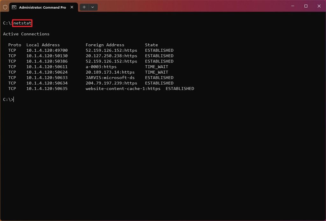
Task: Click the maximize icon of the terminal window
Action: pos(306,6)
